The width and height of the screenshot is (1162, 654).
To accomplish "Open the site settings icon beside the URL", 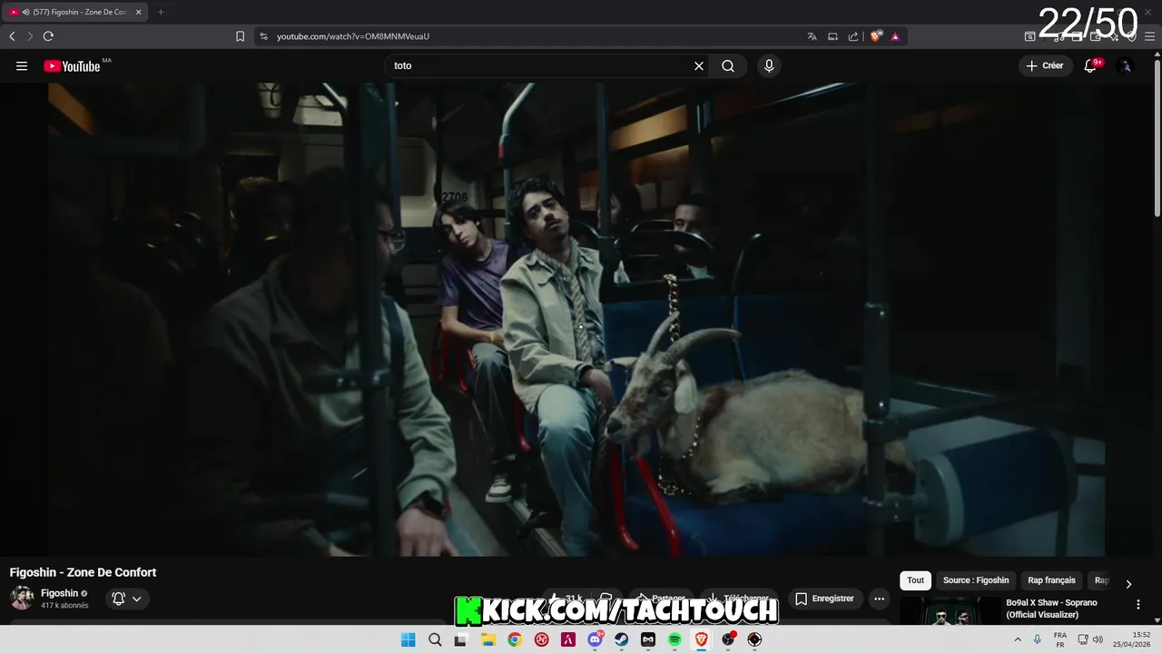I will tap(263, 36).
